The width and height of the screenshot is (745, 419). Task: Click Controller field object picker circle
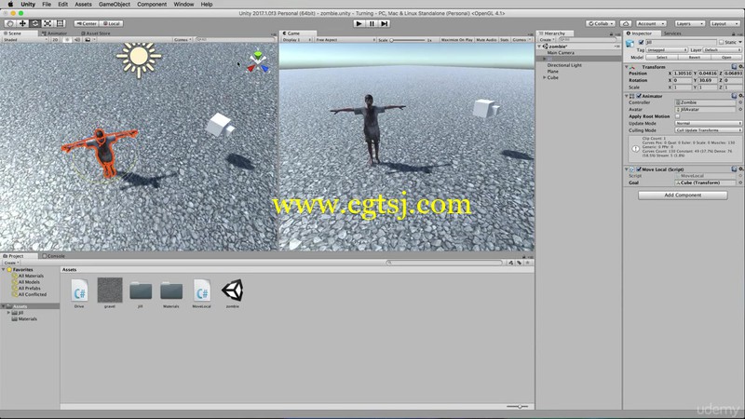coord(739,102)
